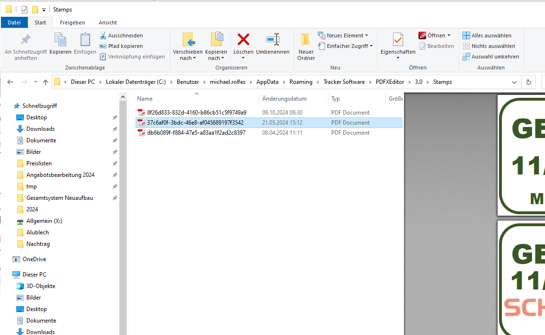545x335 pixels.
Task: Open Eigenschaften properties icon
Action: (398, 40)
